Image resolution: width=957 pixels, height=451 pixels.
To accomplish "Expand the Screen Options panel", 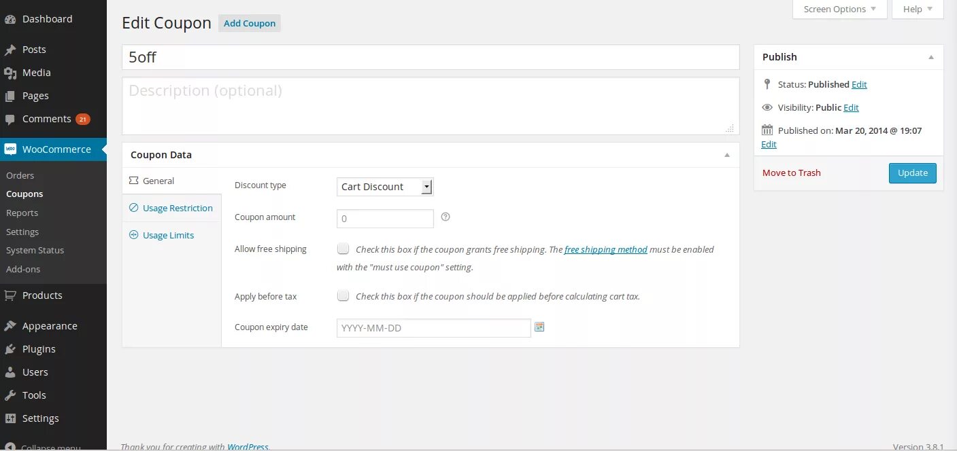I will click(x=840, y=9).
